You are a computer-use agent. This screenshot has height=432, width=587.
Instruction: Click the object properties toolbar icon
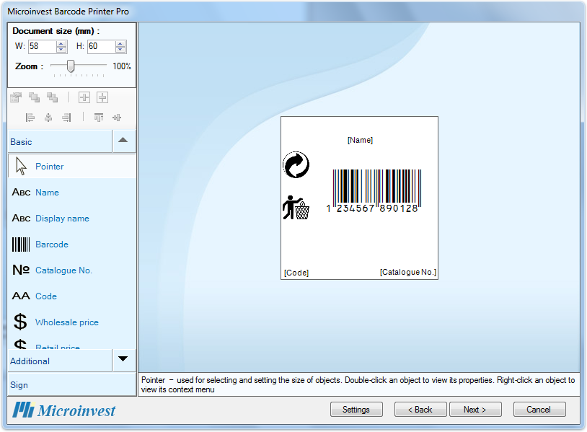pos(16,97)
